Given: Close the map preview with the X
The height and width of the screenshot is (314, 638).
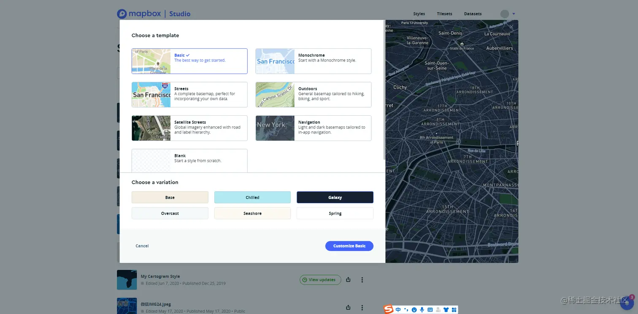Looking at the screenshot, I should [511, 27].
